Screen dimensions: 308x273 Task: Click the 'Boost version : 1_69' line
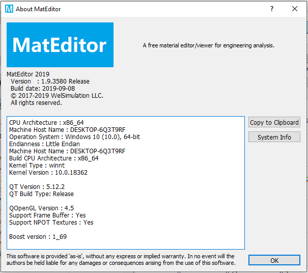(38, 237)
